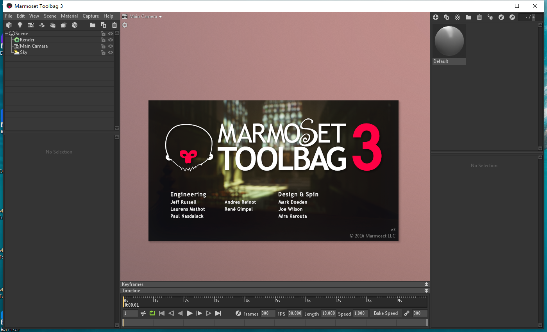Hide the Sky object

point(111,52)
